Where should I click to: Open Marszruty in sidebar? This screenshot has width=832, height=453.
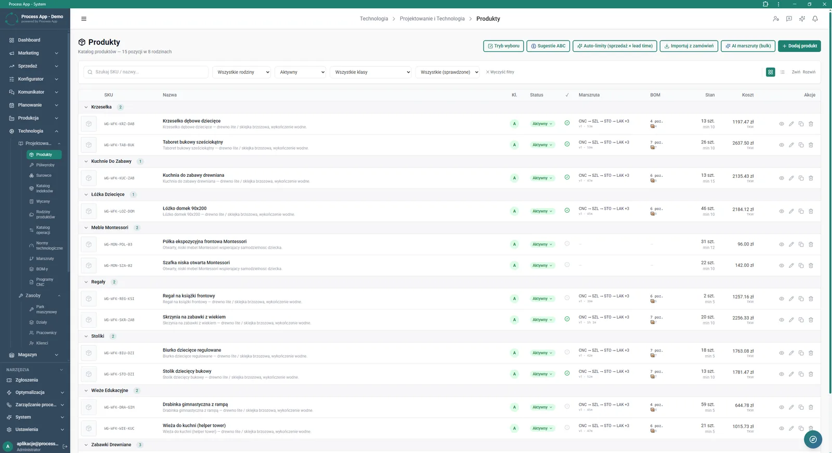point(45,258)
